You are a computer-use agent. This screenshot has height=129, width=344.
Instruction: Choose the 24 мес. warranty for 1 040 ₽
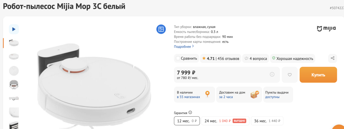point(225,121)
